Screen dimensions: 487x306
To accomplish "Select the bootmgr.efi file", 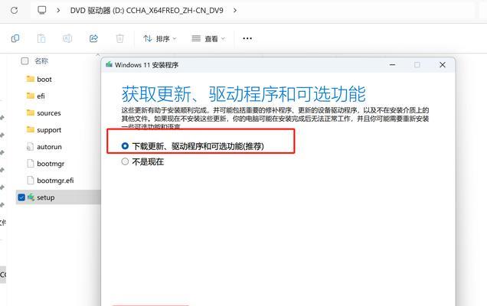I will click(x=55, y=181).
